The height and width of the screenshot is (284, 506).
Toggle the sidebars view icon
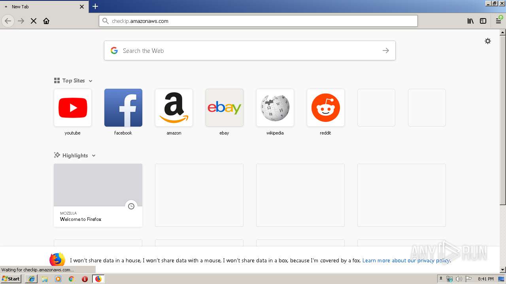[483, 21]
